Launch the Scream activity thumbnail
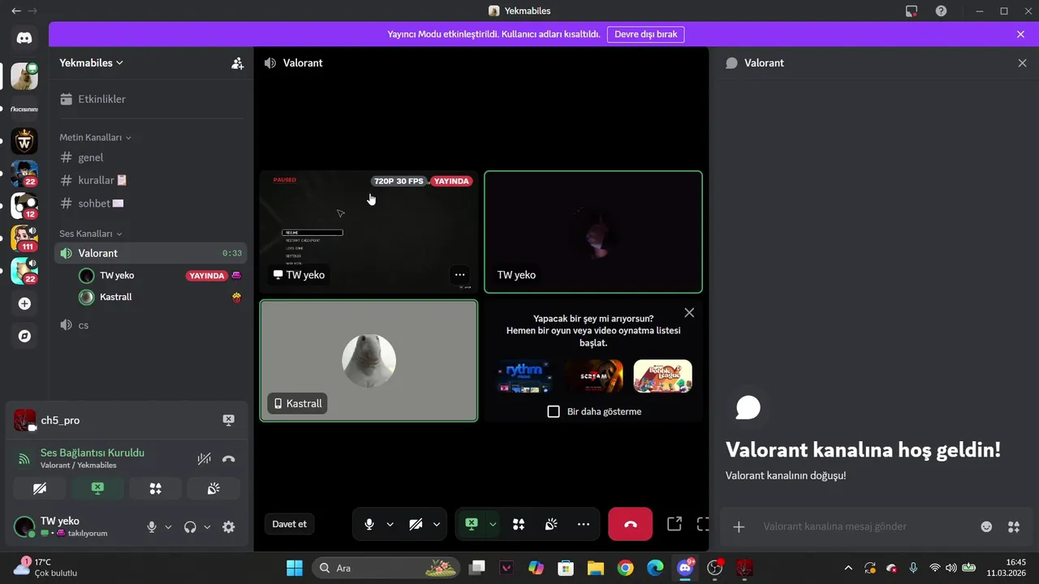Viewport: 1039px width, 584px height. pos(593,376)
